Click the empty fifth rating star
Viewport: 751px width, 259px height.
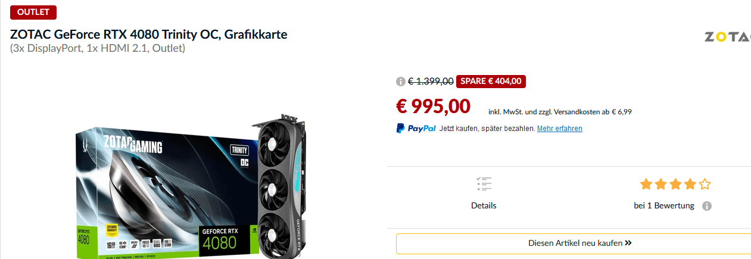click(x=705, y=184)
